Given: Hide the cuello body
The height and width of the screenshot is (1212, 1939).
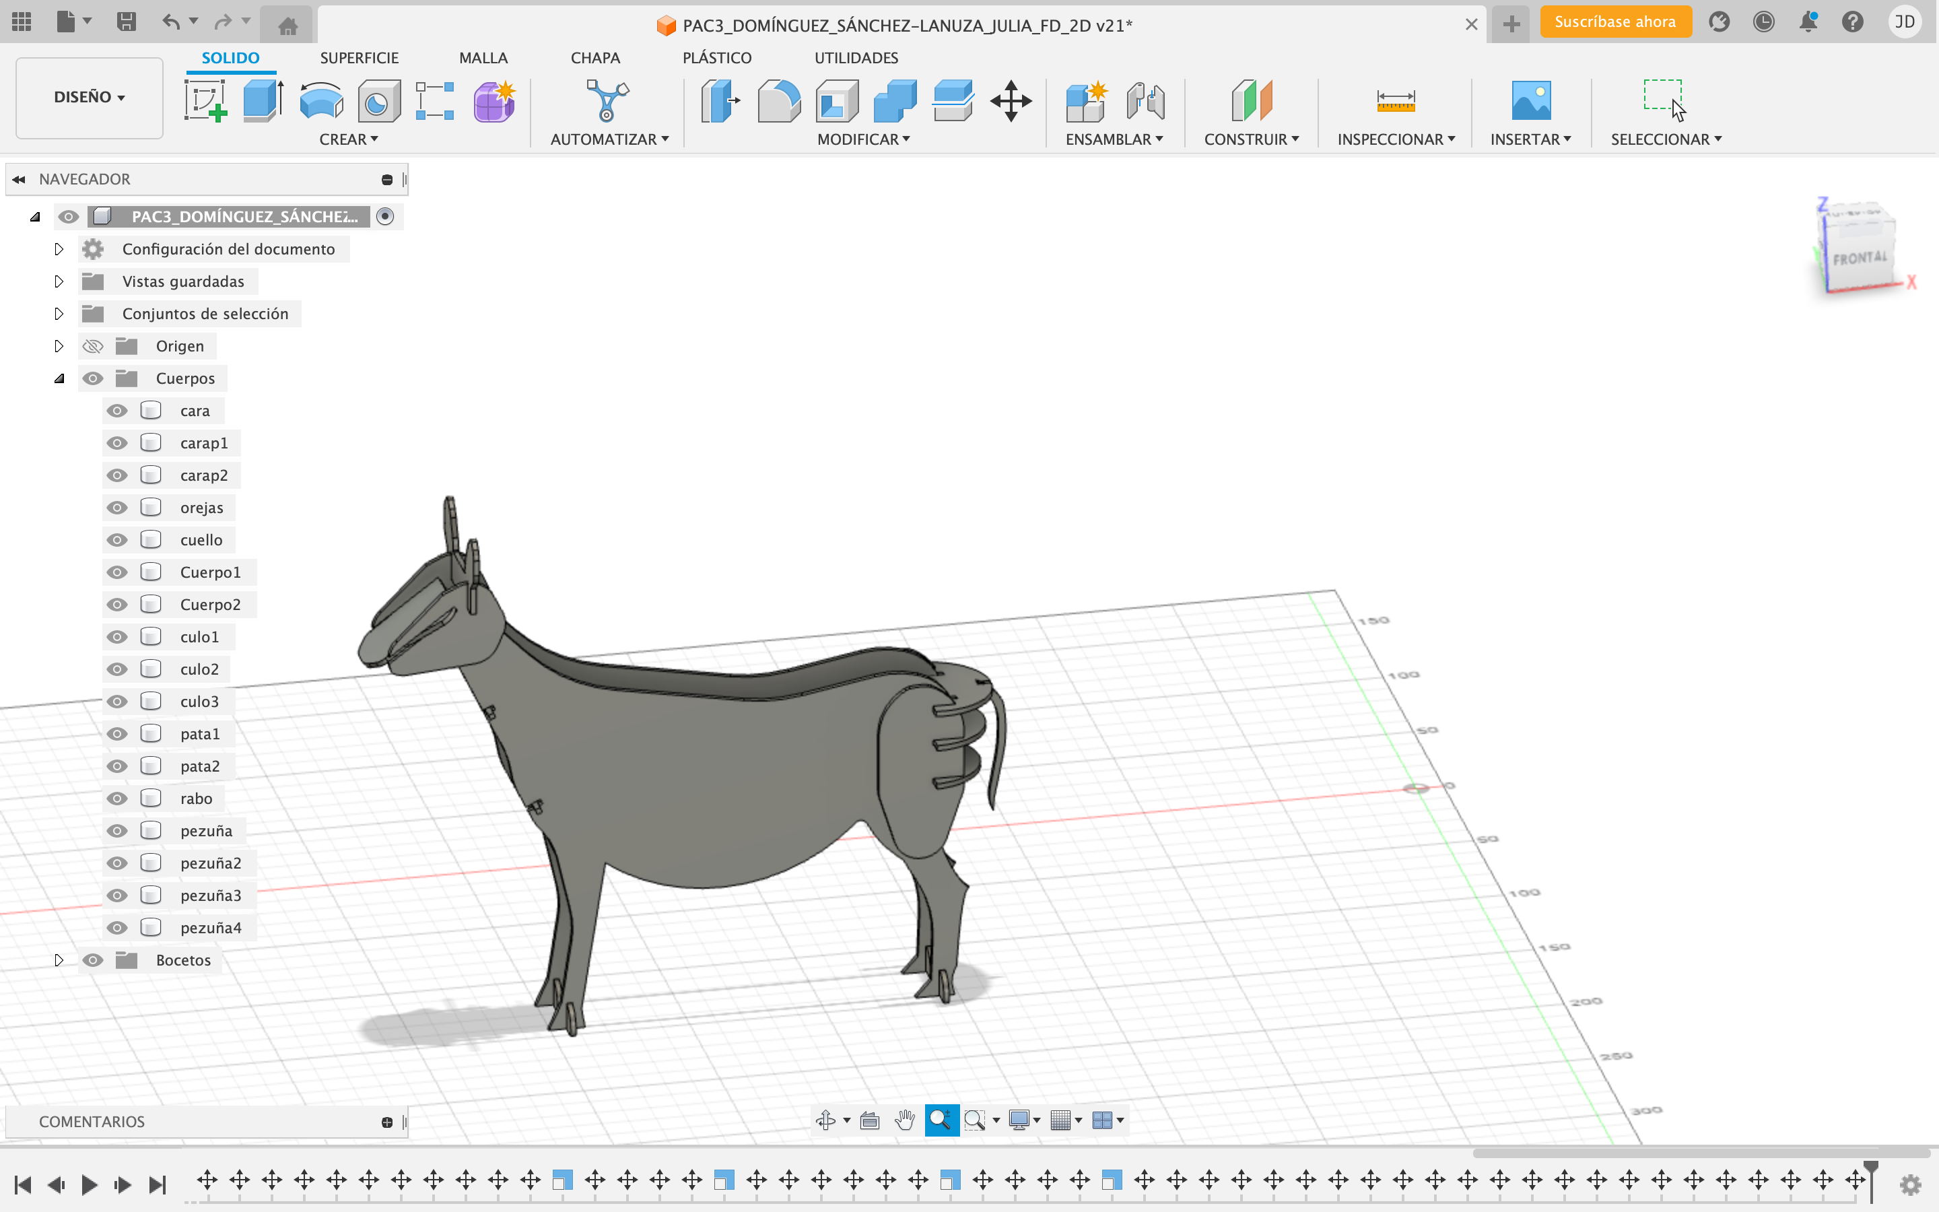Looking at the screenshot, I should [117, 539].
